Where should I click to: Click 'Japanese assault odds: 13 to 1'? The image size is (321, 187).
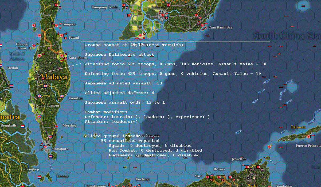click(x=125, y=103)
